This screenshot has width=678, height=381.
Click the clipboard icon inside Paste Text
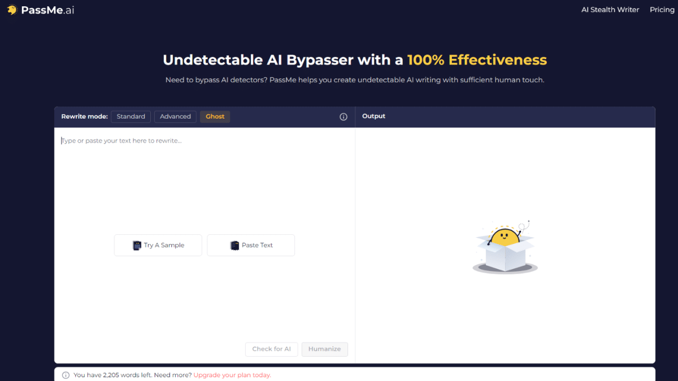pos(234,245)
